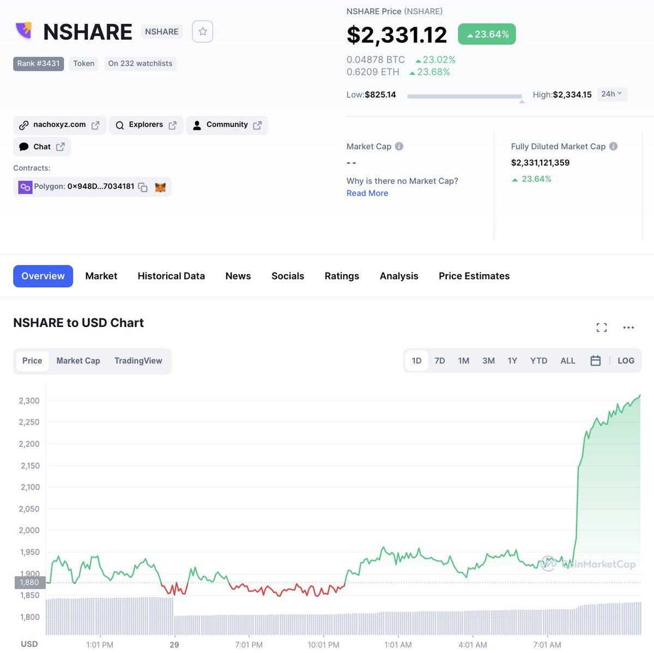The height and width of the screenshot is (653, 654).
Task: Click the NSHARE token logo
Action: (x=24, y=30)
